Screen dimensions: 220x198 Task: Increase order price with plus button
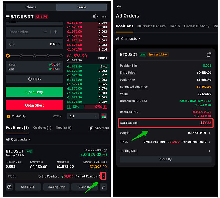tap(56, 32)
